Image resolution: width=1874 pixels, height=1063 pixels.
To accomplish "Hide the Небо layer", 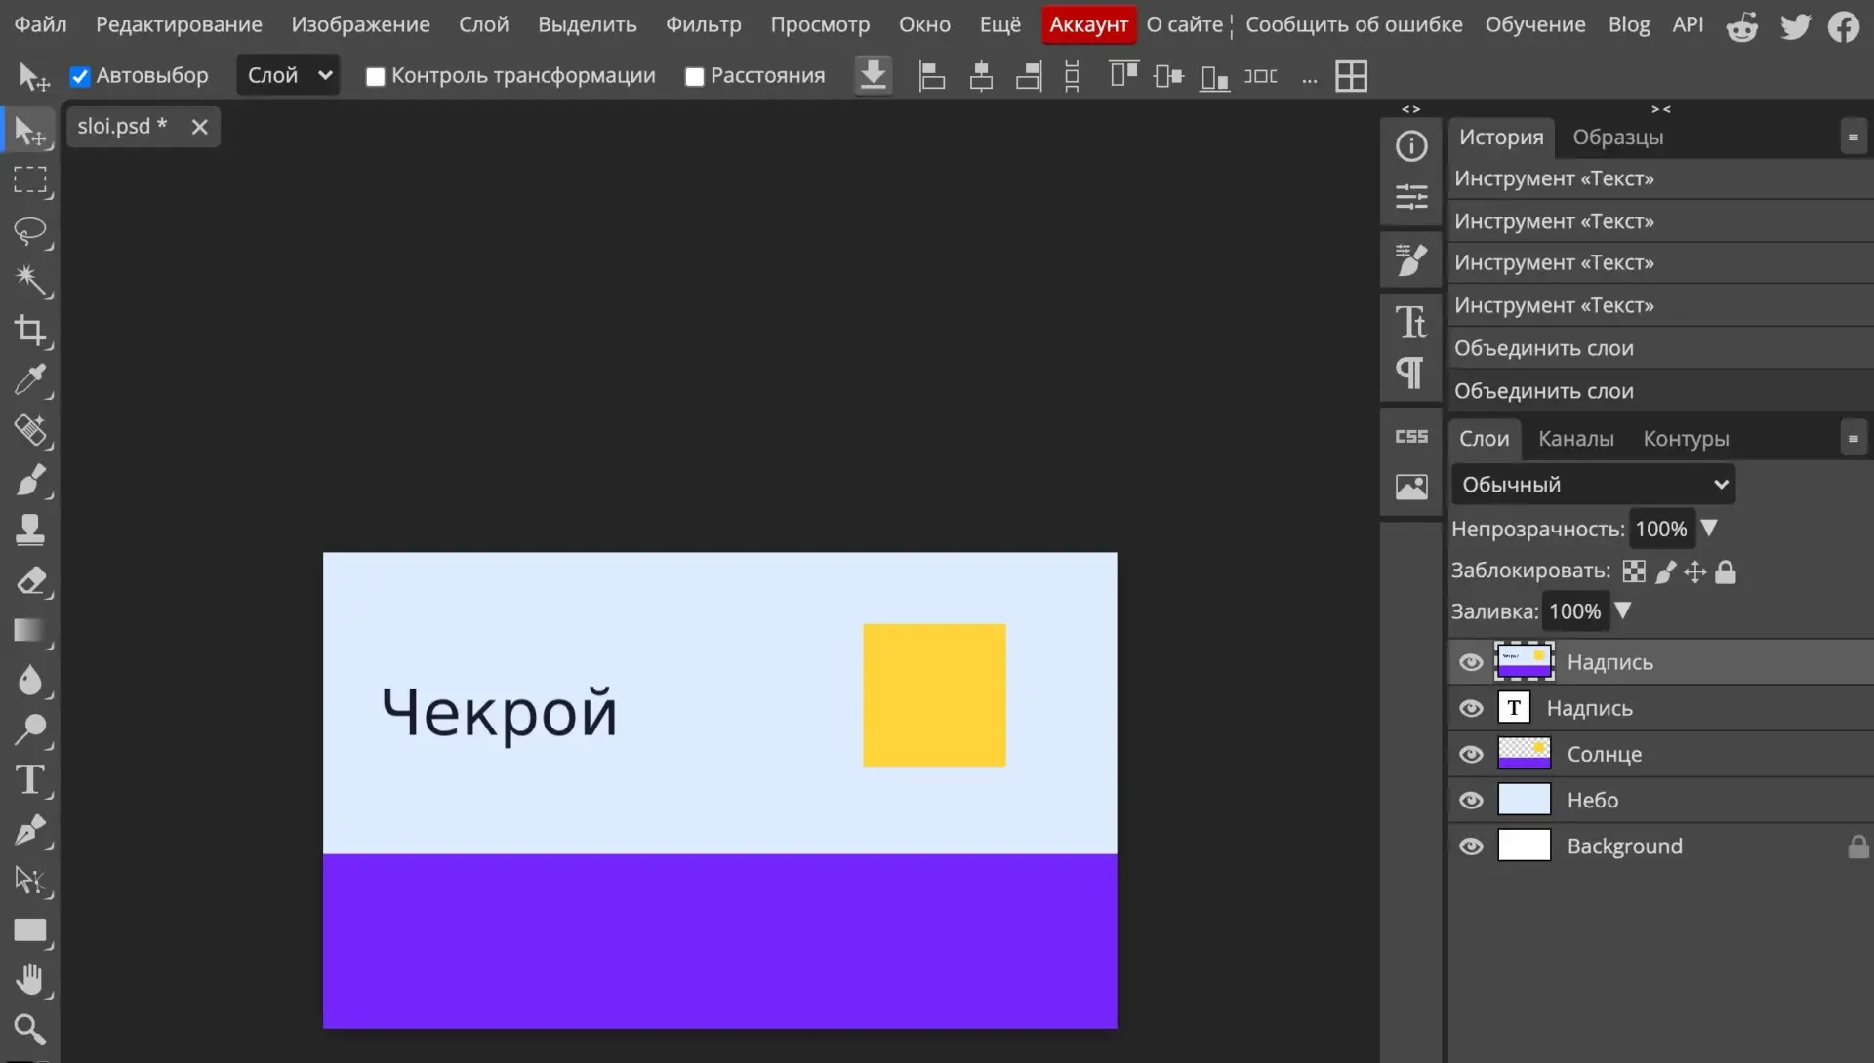I will (1471, 801).
